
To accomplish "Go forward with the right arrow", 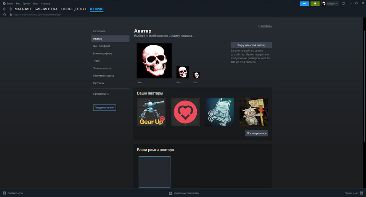I will [10, 9].
